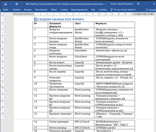Click formula '(Прогноз − Текущая) / Текущая × 100'
Viewport: 156px width, 132px height.
pyautogui.click(x=115, y=115)
